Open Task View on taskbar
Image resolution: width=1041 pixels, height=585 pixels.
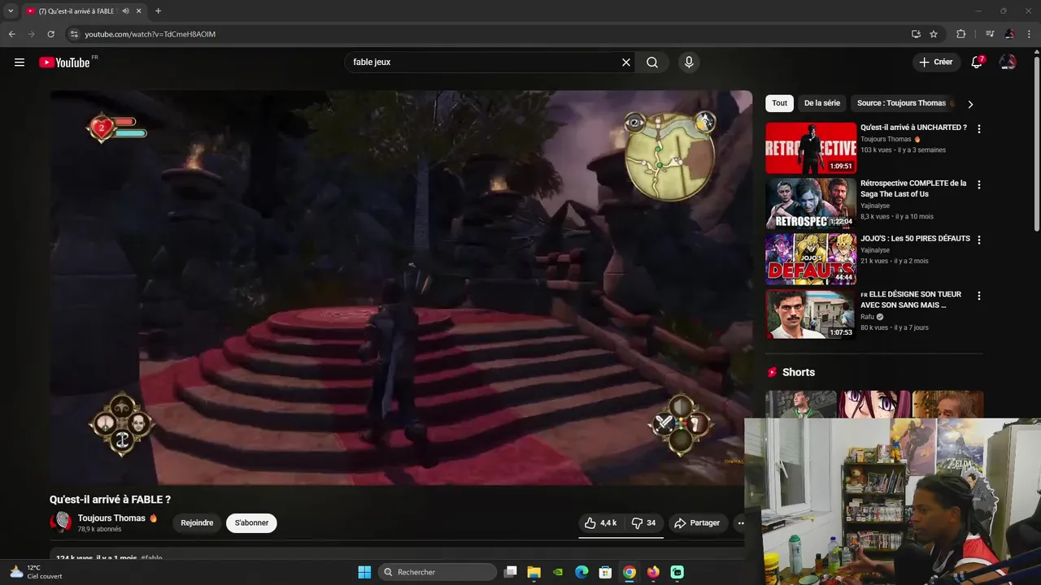click(x=510, y=572)
